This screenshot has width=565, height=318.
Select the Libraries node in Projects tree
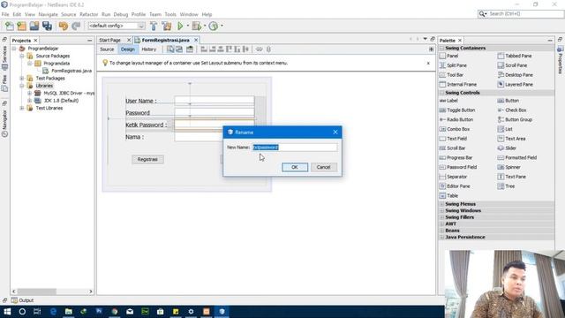tap(44, 86)
